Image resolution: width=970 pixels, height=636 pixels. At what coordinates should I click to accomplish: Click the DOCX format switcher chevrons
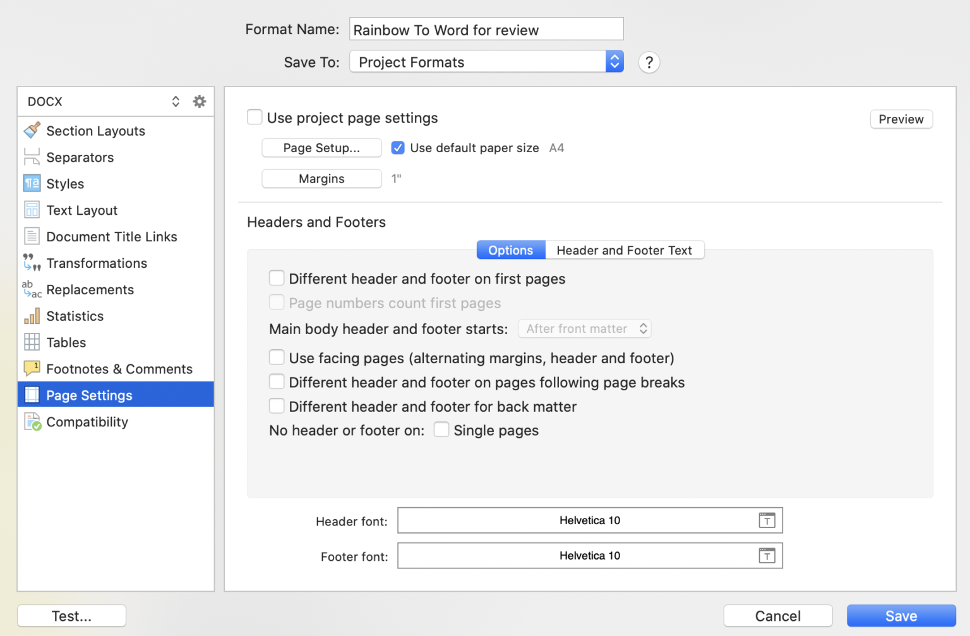point(176,100)
